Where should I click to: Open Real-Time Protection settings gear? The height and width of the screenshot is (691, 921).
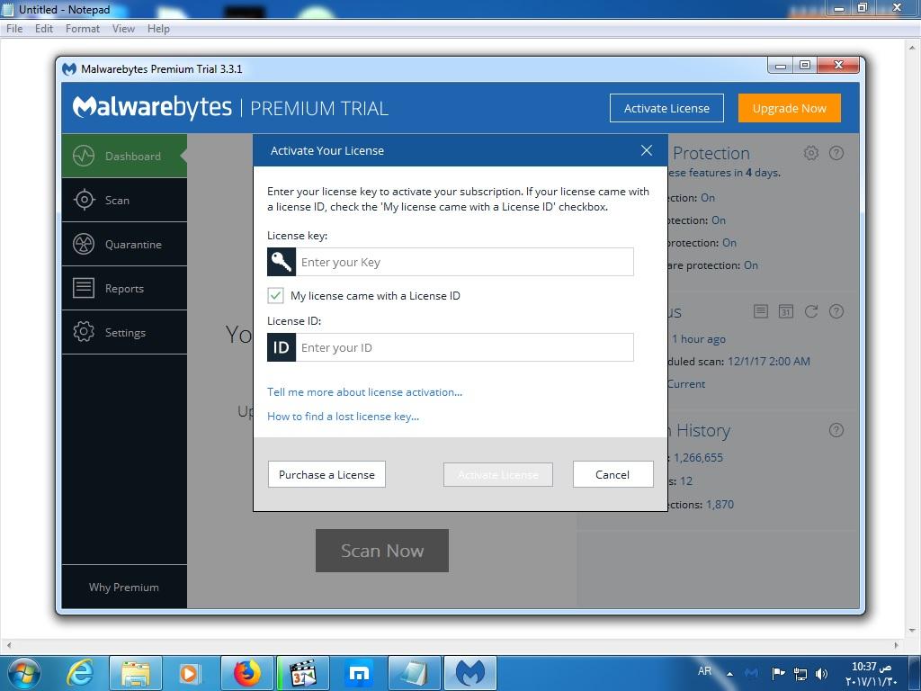click(x=811, y=153)
